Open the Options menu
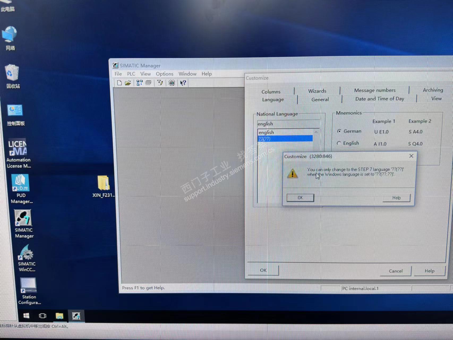This screenshot has height=340, width=453. coord(165,74)
